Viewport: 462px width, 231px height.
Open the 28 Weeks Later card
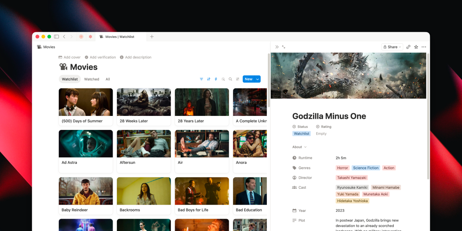144,107
